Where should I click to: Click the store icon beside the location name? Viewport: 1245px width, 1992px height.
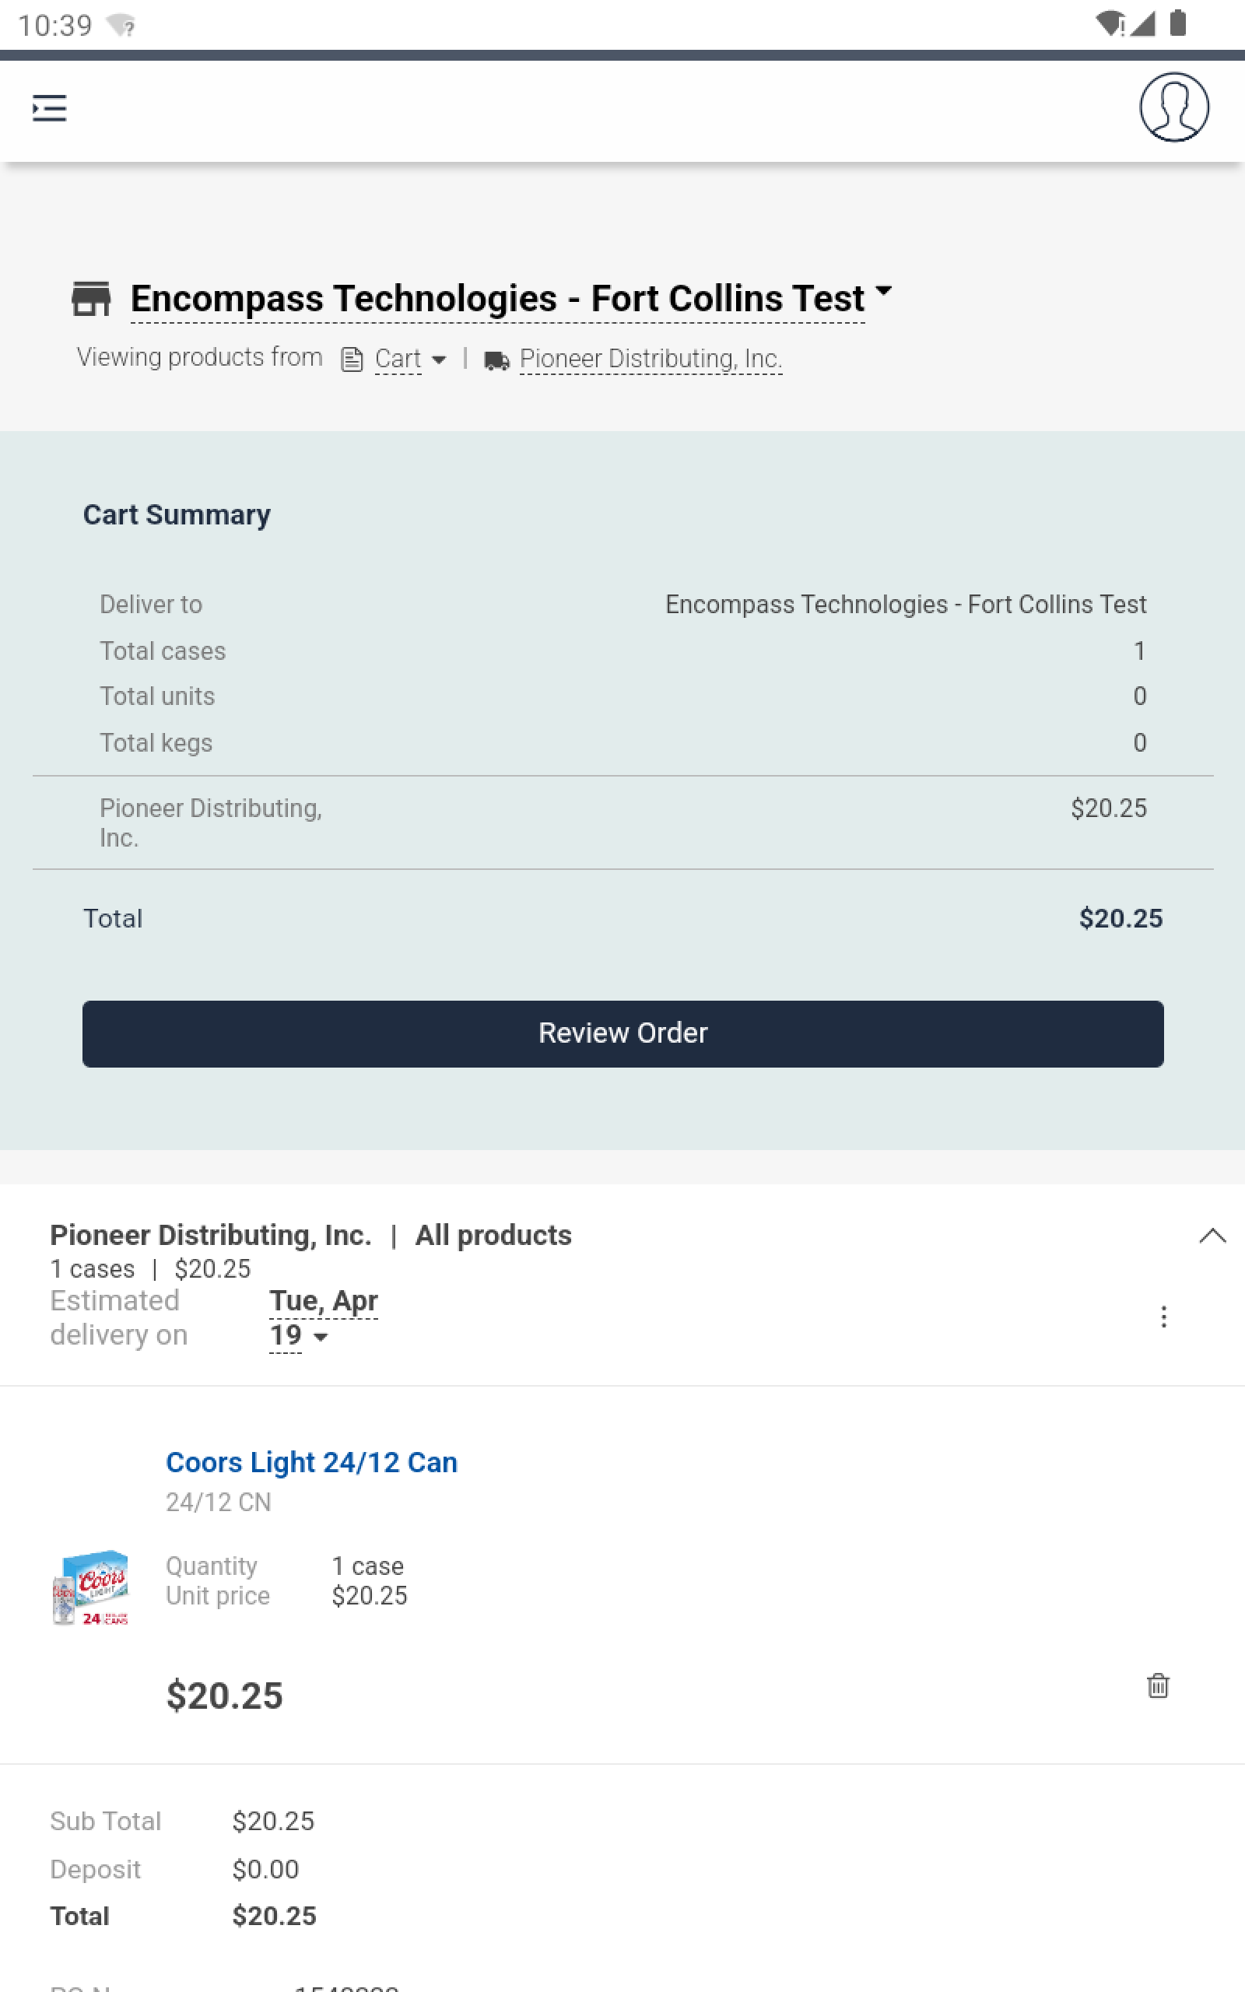(91, 299)
